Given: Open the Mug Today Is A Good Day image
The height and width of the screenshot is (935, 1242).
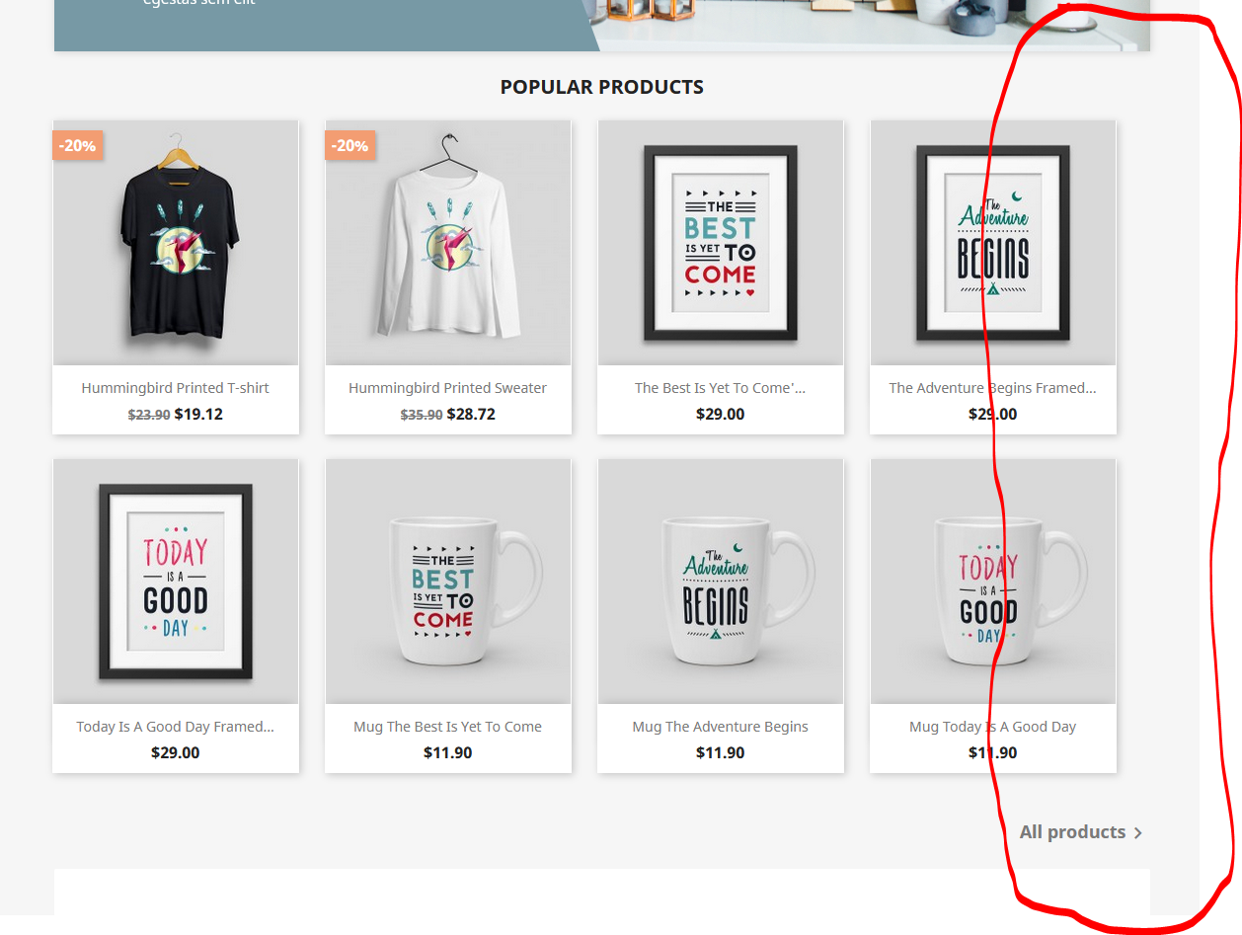Looking at the screenshot, I should 993,582.
